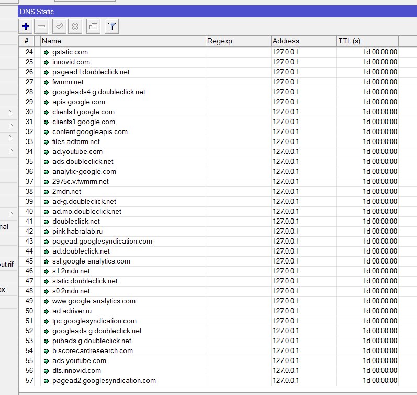Click the status icon next to fwmrm.net
Screen dimensions: 417x395
[46, 82]
